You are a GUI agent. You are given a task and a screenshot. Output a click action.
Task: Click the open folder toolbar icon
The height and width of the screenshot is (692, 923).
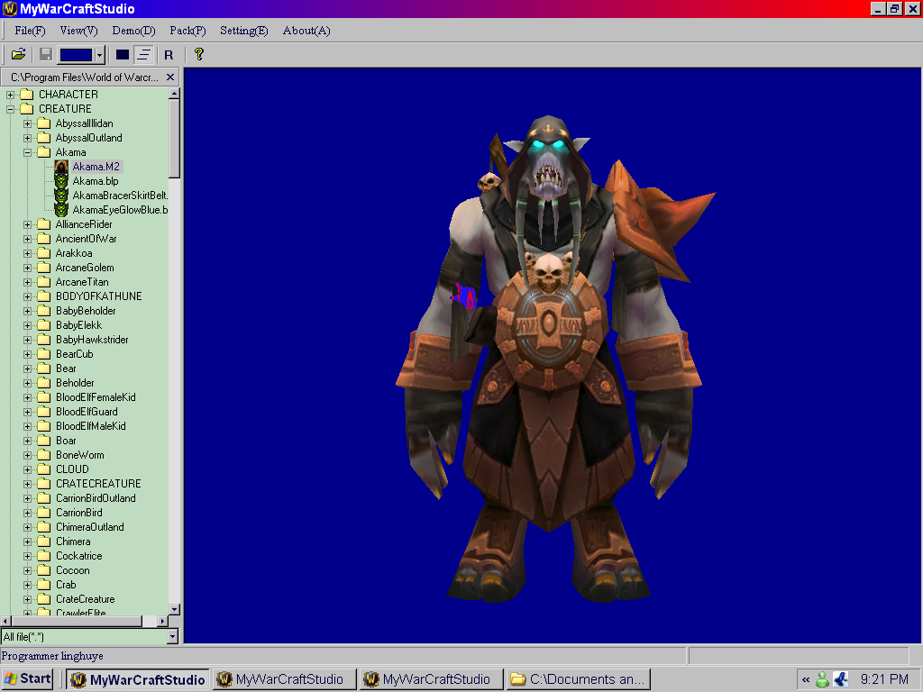pyautogui.click(x=18, y=55)
